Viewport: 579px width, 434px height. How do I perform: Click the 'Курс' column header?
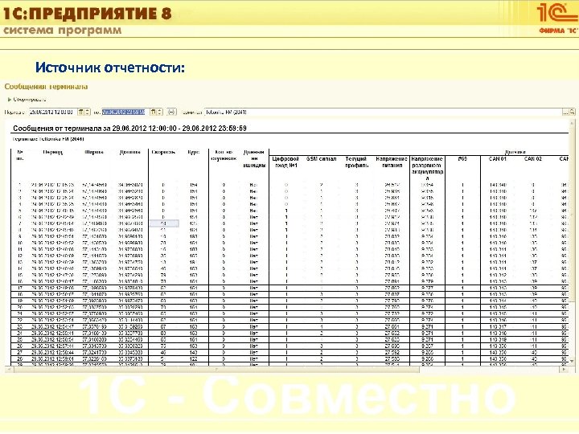coord(194,152)
